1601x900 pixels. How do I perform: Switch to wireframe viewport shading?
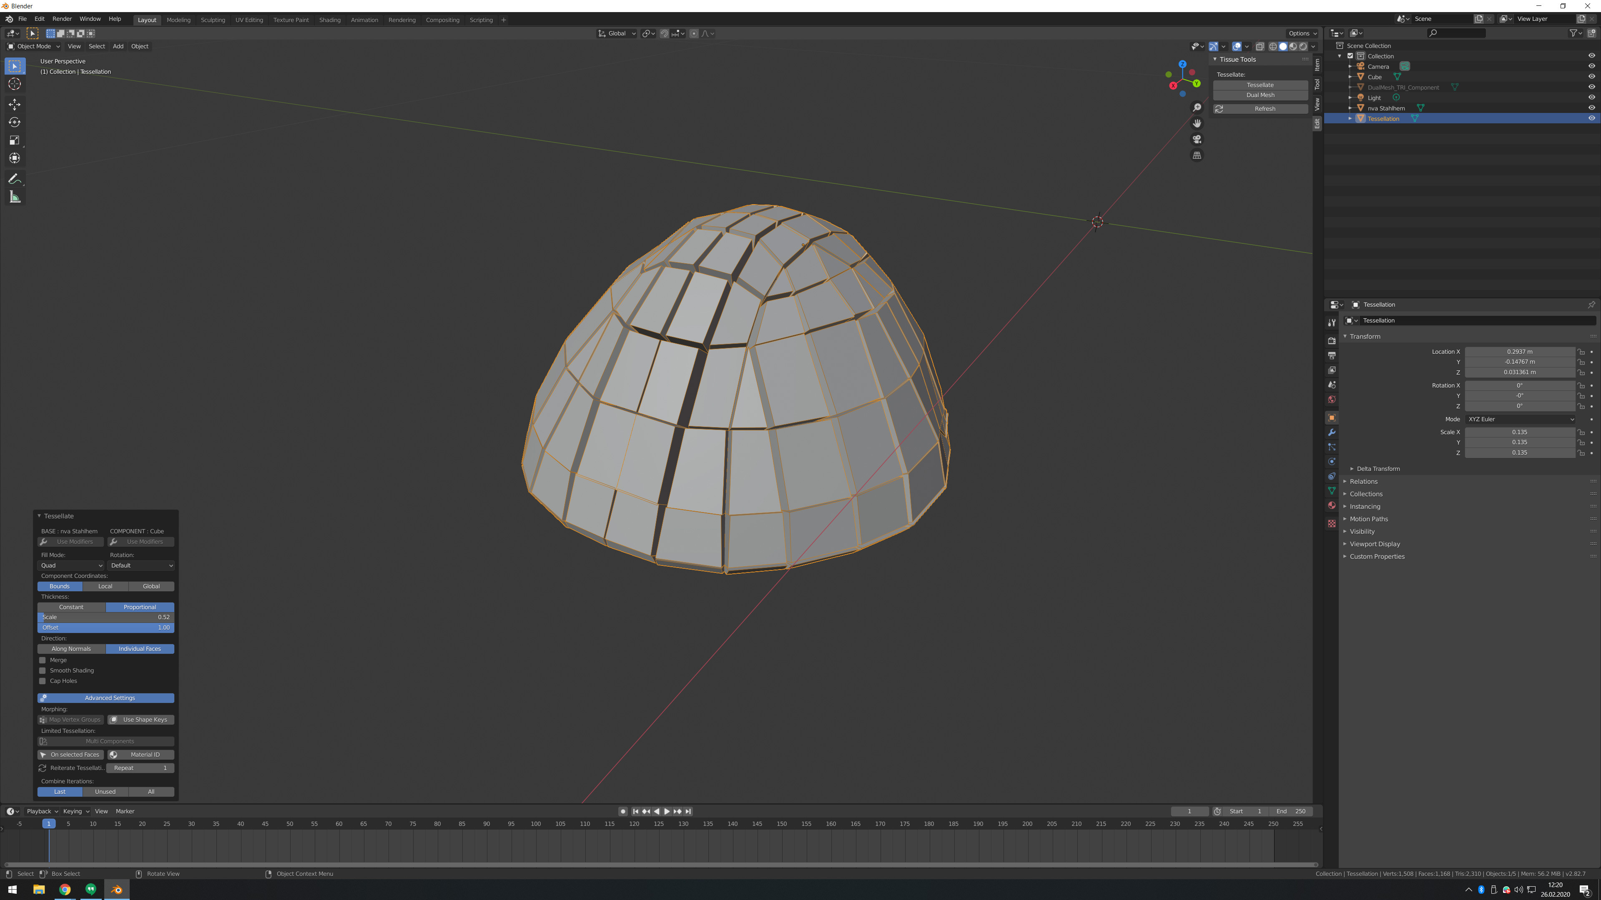point(1273,47)
